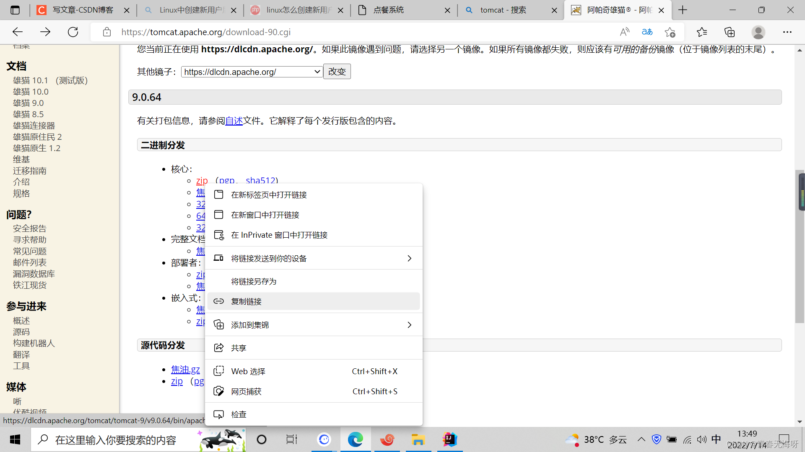Click the network tray icon
The height and width of the screenshot is (452, 805).
click(x=687, y=439)
